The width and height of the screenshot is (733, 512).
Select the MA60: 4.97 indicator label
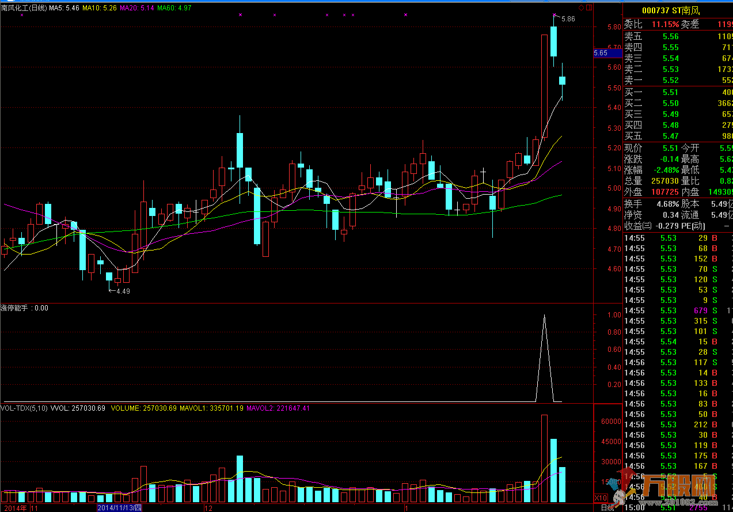click(174, 8)
